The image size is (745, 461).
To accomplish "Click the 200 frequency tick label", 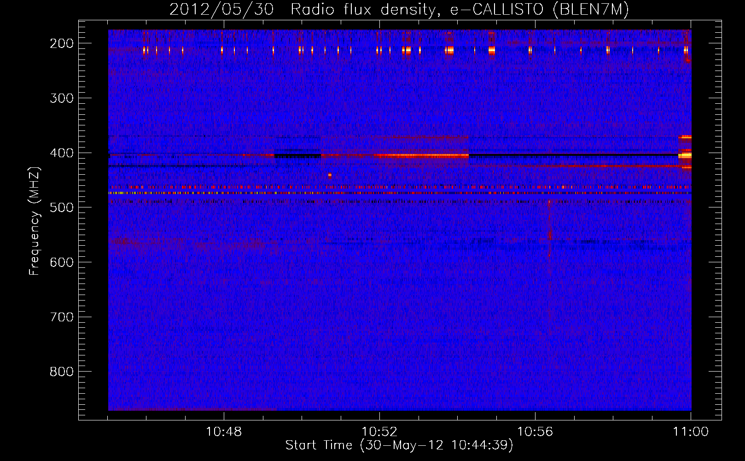I will pos(62,43).
